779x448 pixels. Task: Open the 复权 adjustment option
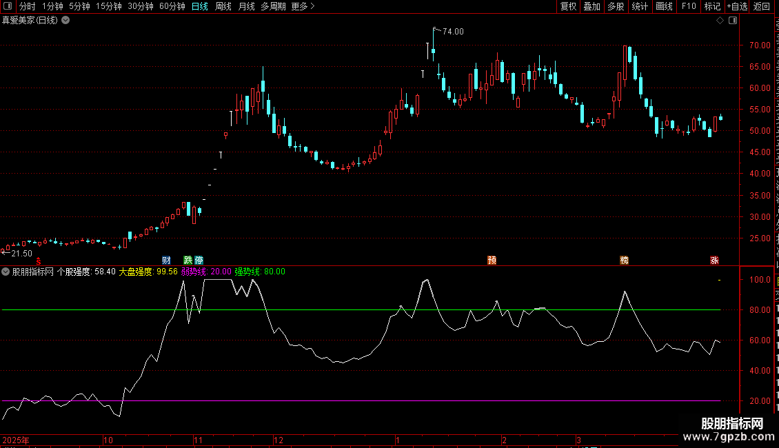click(568, 6)
